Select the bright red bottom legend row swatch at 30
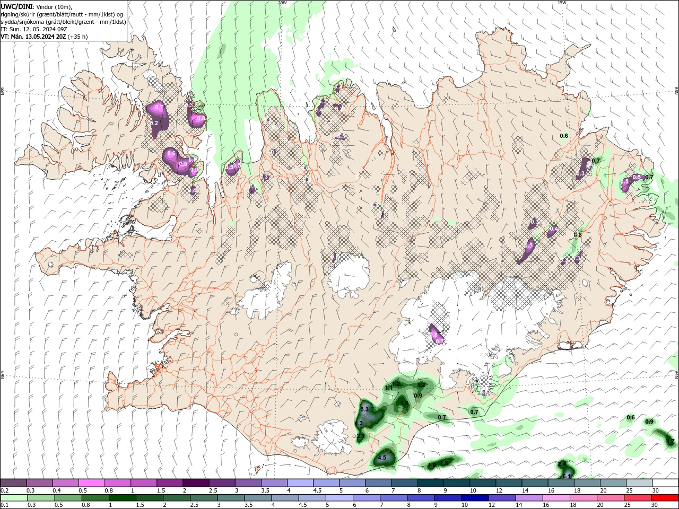Image resolution: width=679 pixels, height=509 pixels. [x=664, y=498]
